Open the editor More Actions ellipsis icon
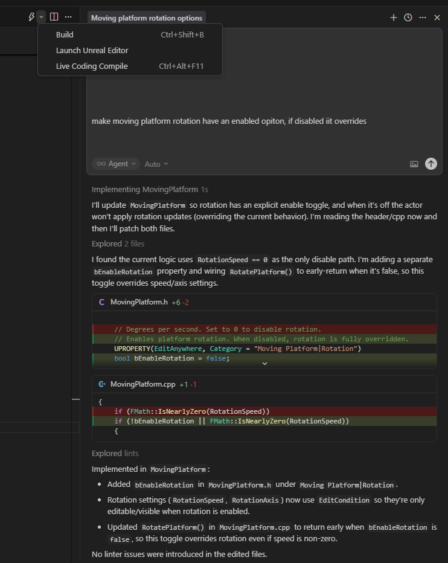448x563 pixels. 68,16
